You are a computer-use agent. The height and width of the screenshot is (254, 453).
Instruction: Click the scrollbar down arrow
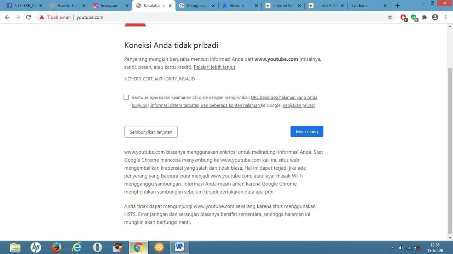450,237
